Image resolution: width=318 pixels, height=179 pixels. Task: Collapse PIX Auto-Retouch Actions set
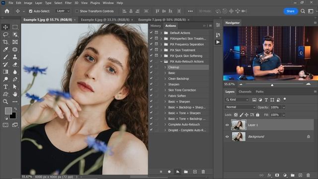click(x=161, y=62)
